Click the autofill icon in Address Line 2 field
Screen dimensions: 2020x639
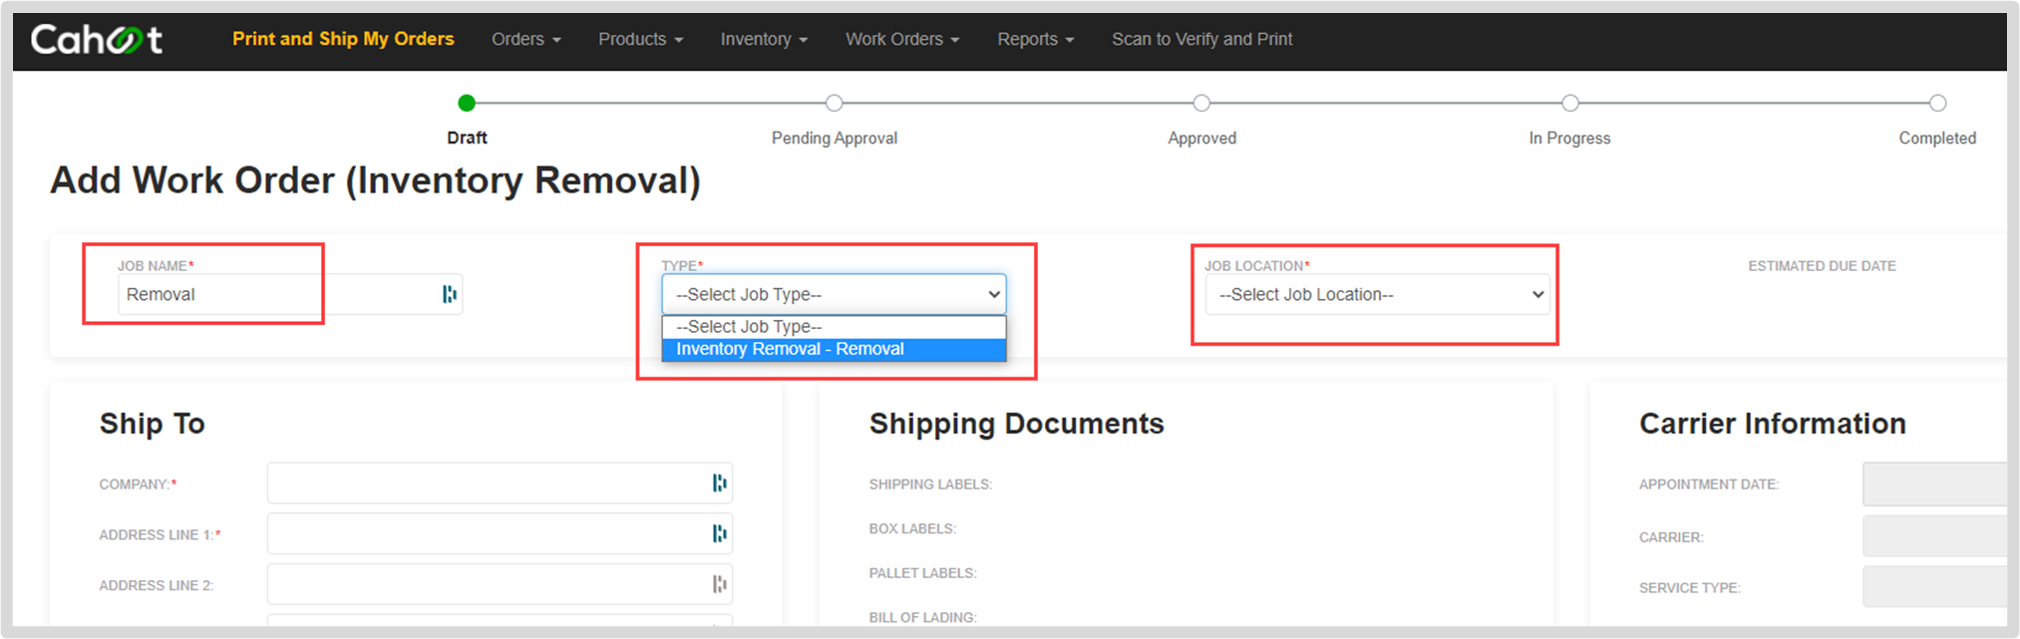[x=719, y=584]
